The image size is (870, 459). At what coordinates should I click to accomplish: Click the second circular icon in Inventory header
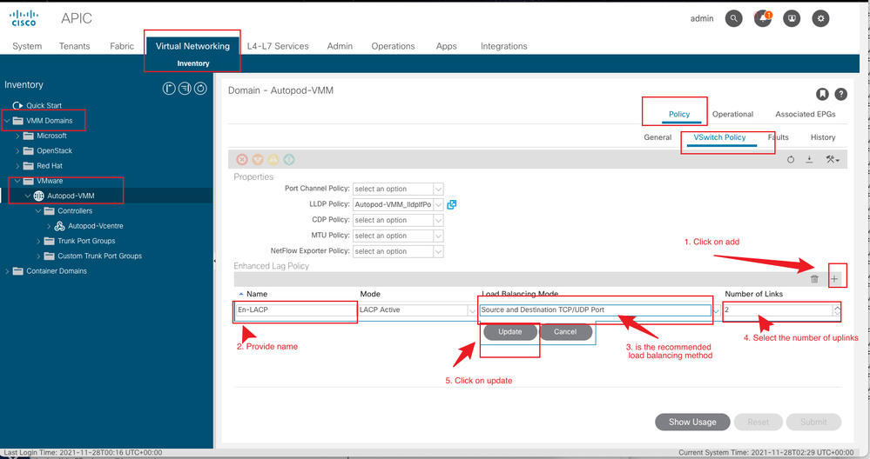[185, 88]
